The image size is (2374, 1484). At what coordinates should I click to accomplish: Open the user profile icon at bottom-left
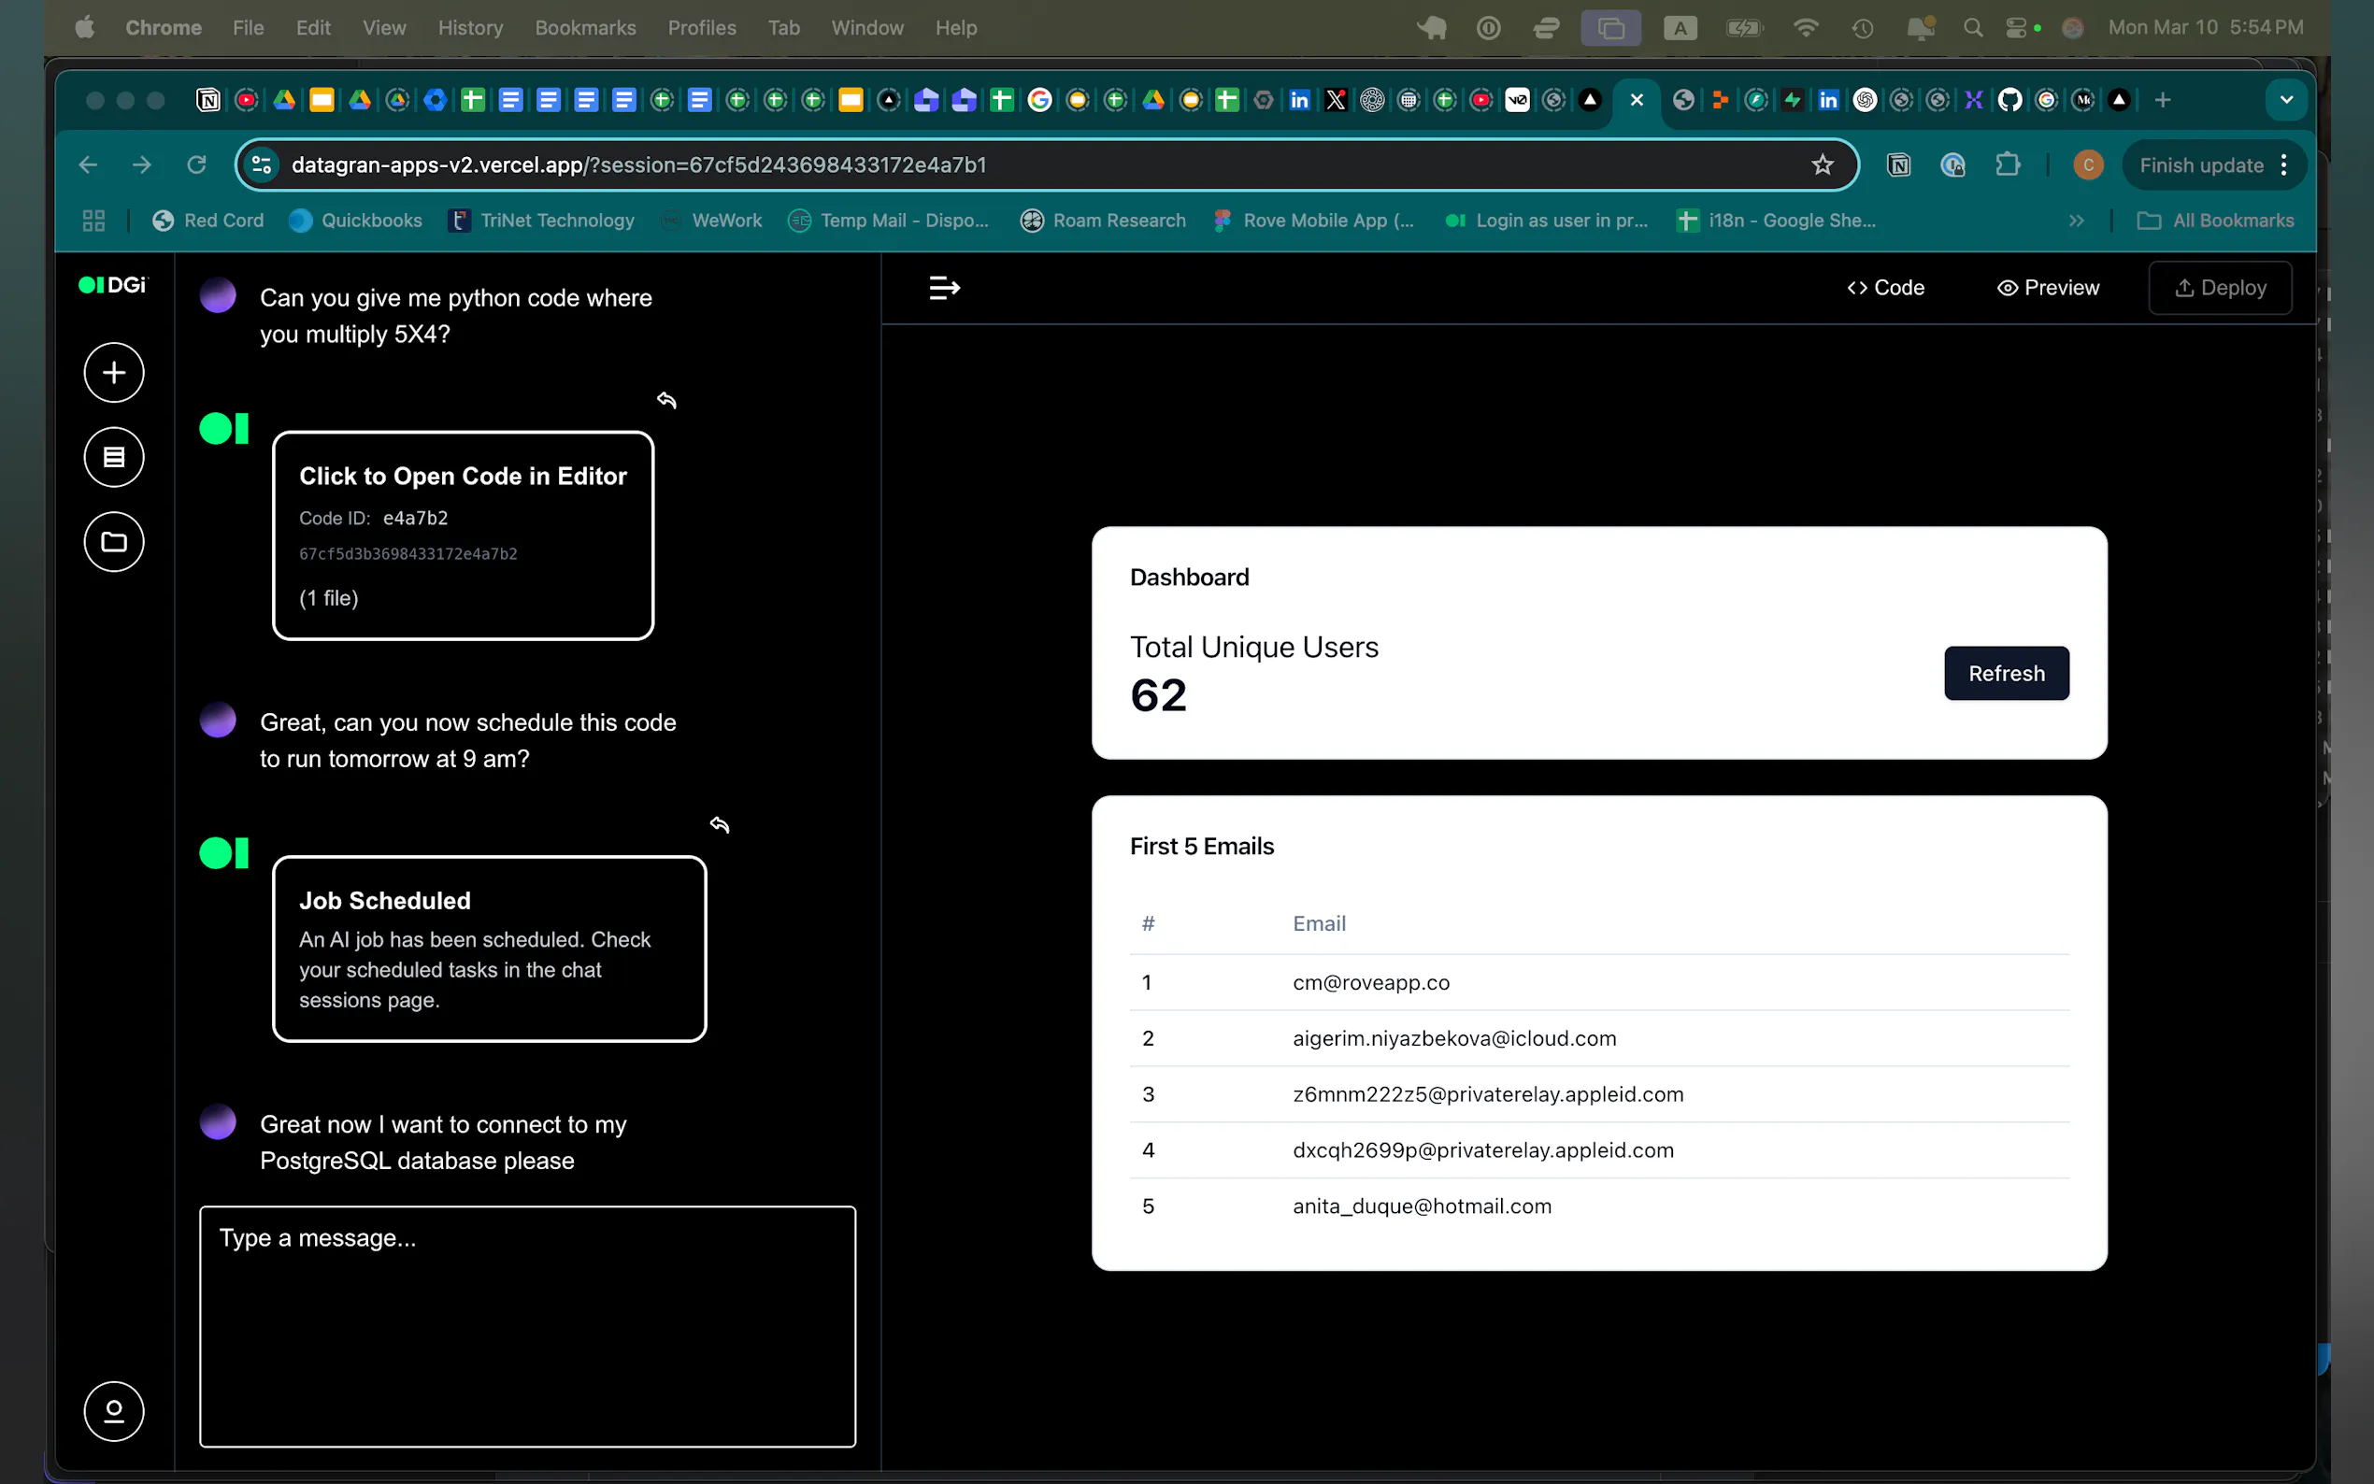114,1411
